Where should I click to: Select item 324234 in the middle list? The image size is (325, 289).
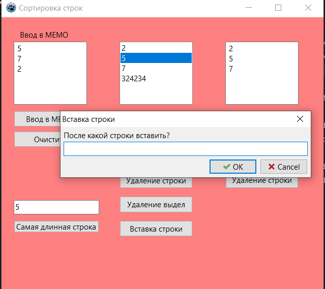(156, 78)
